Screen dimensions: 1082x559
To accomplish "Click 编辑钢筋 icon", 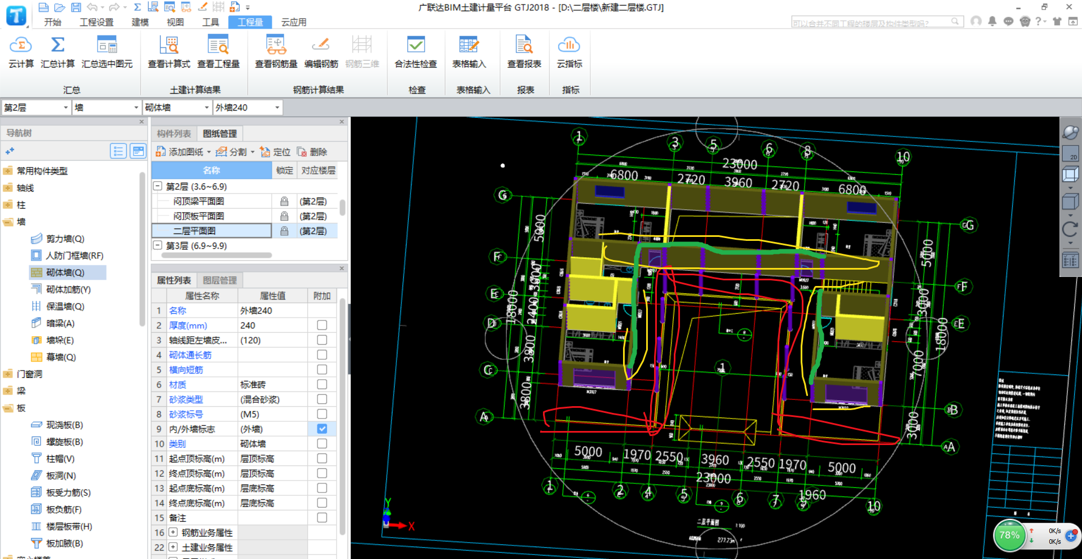I will coord(321,45).
